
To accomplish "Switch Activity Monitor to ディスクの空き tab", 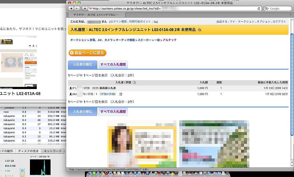I will [x=28, y=151].
